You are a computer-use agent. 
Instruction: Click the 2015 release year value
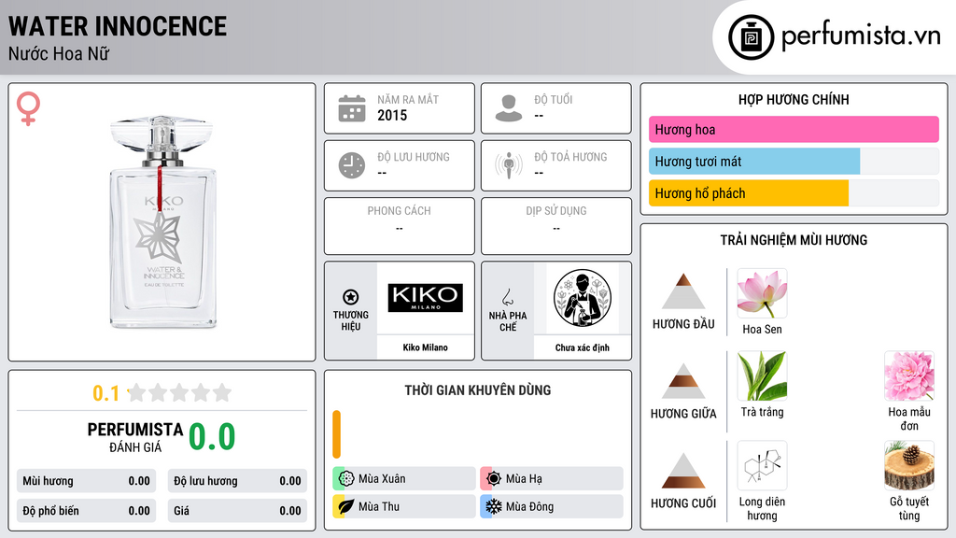(392, 115)
